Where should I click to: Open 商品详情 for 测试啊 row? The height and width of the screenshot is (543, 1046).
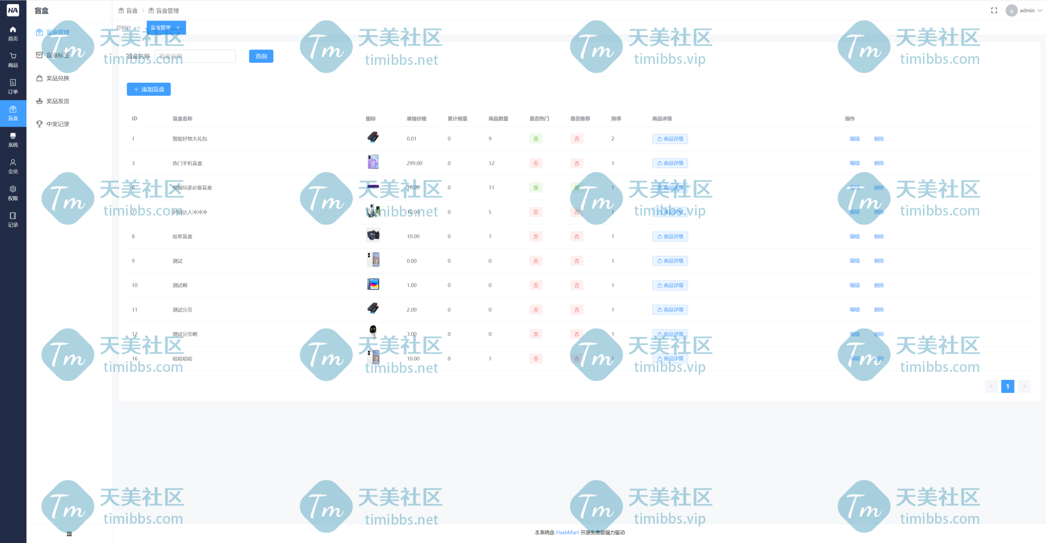(670, 286)
